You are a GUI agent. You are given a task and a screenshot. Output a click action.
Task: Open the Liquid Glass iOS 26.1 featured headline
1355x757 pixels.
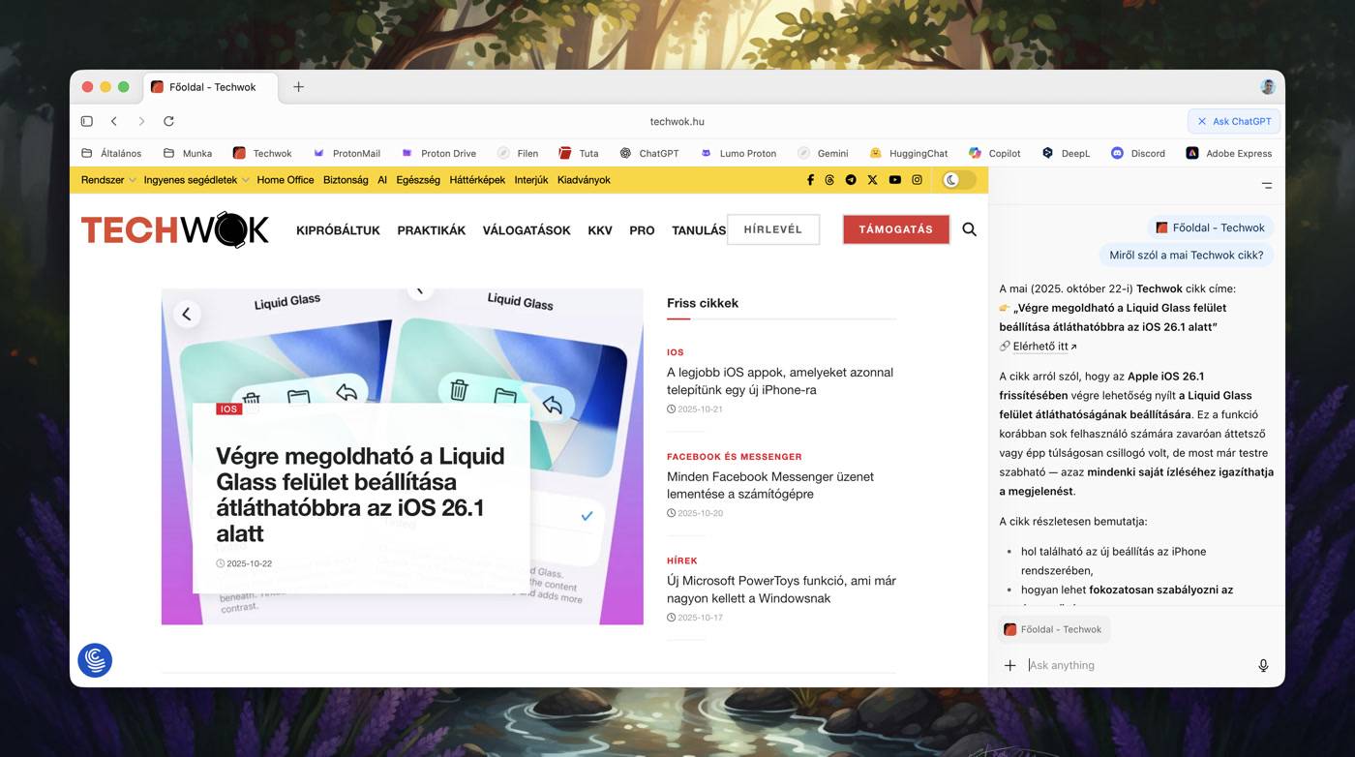tap(361, 495)
